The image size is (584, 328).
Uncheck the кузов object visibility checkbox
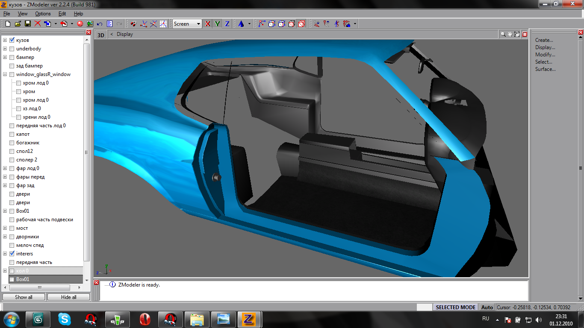(12, 40)
